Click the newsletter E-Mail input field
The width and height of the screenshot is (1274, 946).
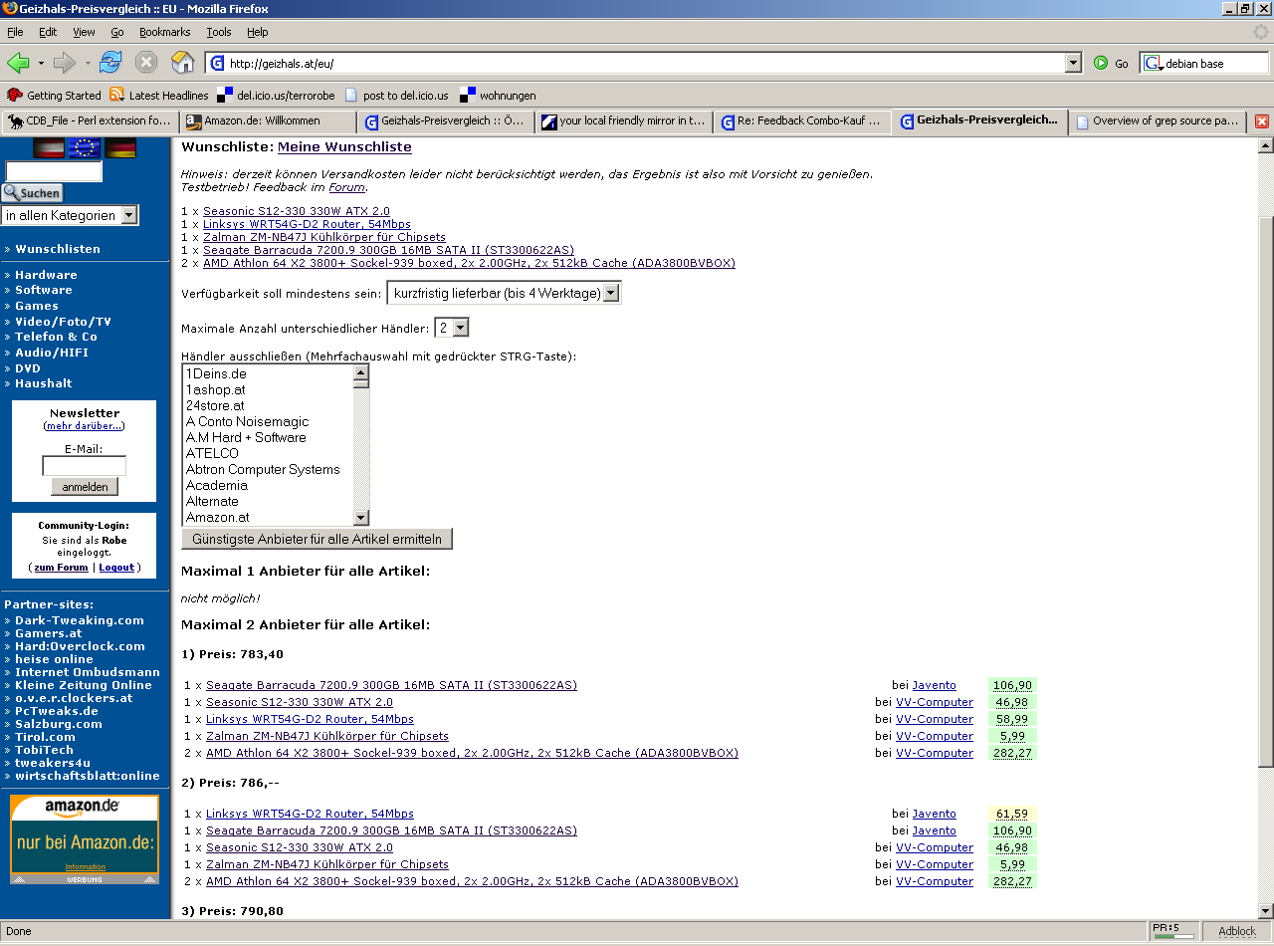point(85,466)
